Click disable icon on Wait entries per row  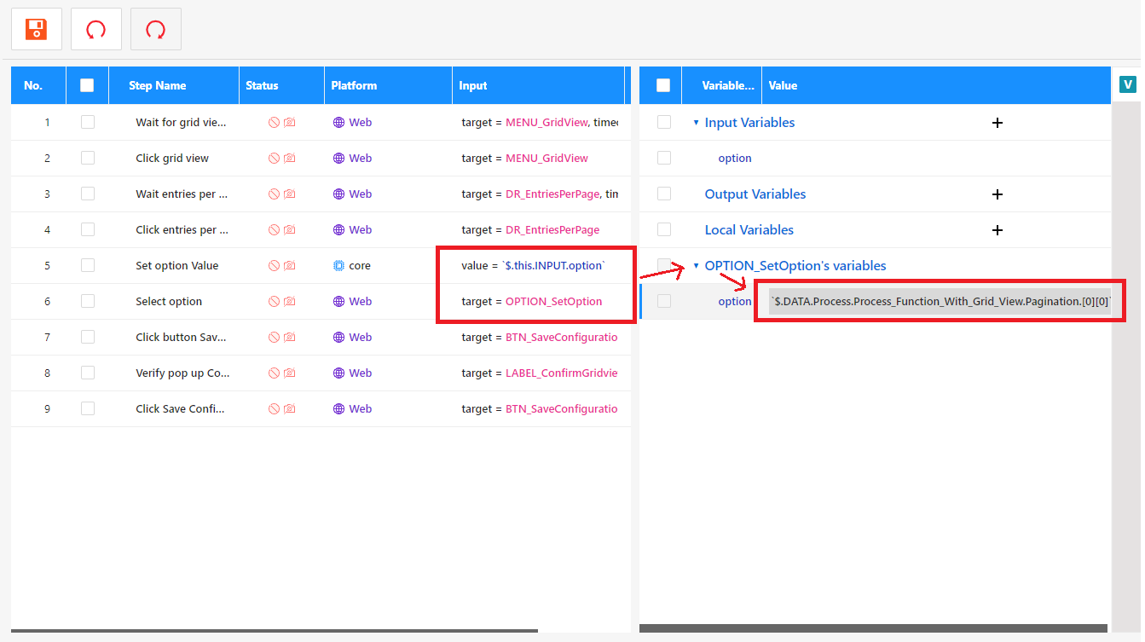pos(274,194)
